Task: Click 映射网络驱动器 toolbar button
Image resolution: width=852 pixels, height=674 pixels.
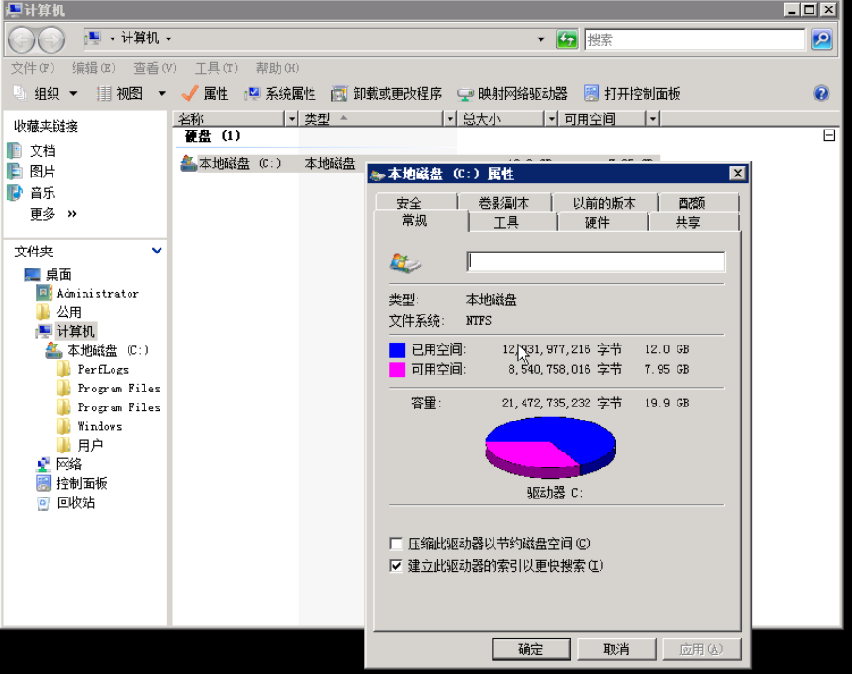Action: coord(511,94)
